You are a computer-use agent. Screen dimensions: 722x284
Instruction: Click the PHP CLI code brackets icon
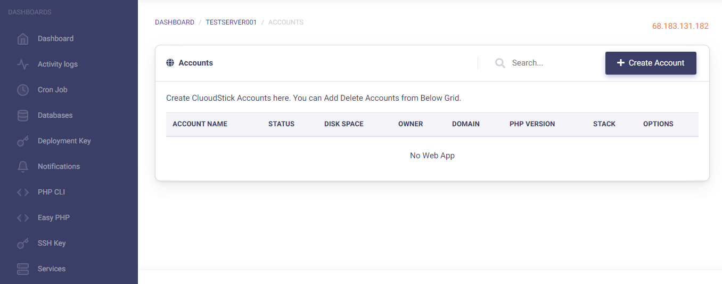(x=23, y=192)
